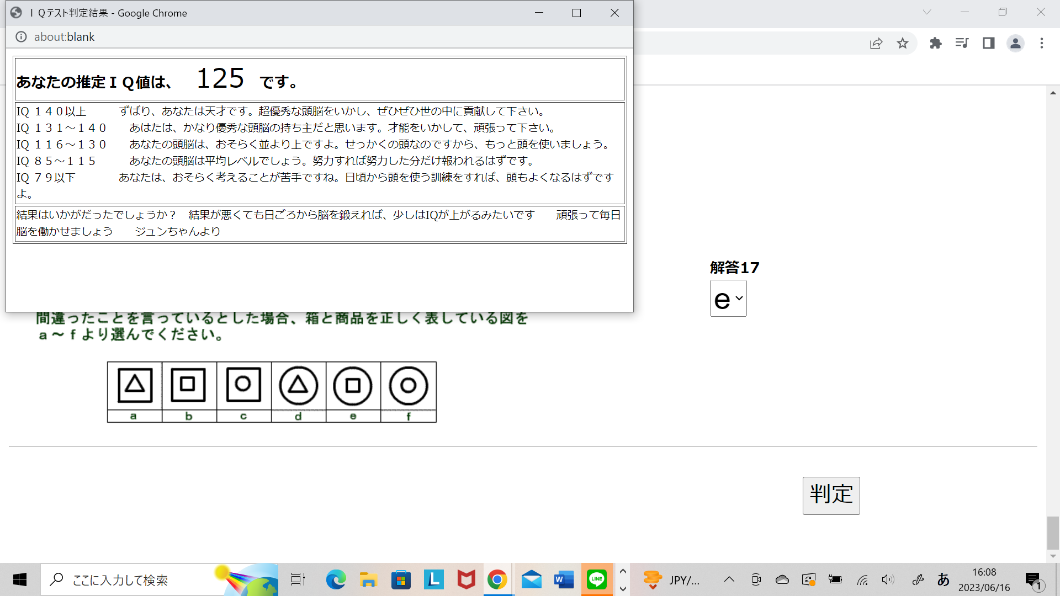Click the about:blank site info icon
The height and width of the screenshot is (596, 1060).
tap(21, 37)
